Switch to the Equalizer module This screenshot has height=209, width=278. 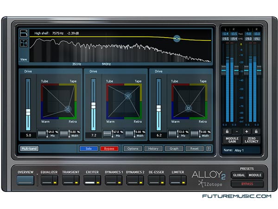coord(47,180)
